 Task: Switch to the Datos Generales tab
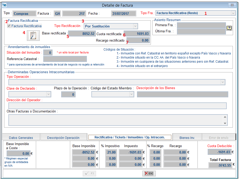[21, 138]
